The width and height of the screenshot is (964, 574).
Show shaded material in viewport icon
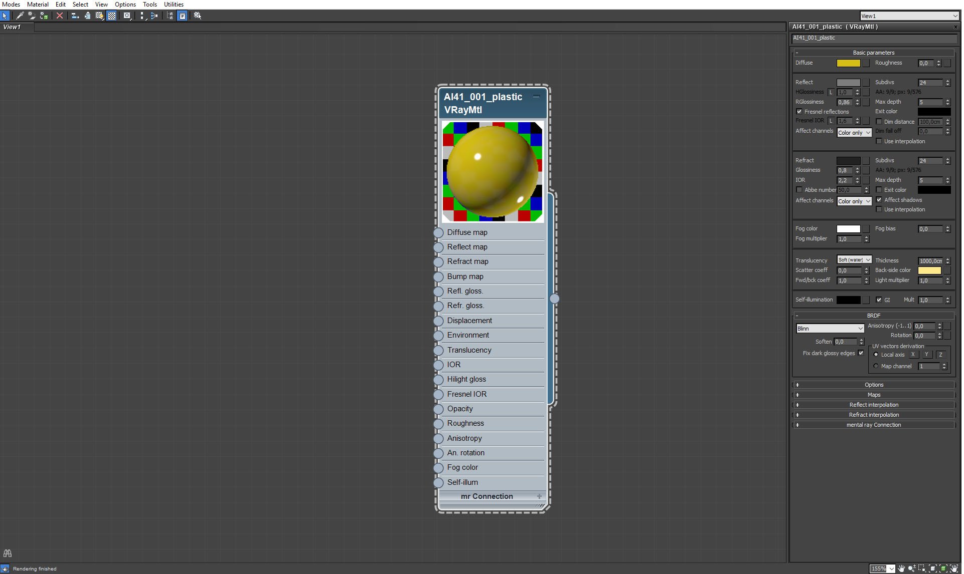(x=99, y=16)
